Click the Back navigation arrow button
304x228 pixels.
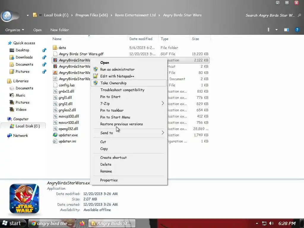[x=7, y=15]
